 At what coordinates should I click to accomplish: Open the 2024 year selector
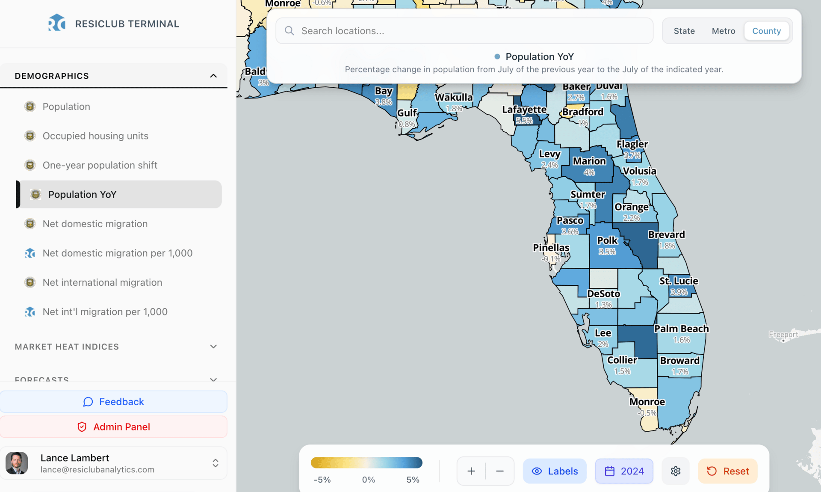(624, 471)
